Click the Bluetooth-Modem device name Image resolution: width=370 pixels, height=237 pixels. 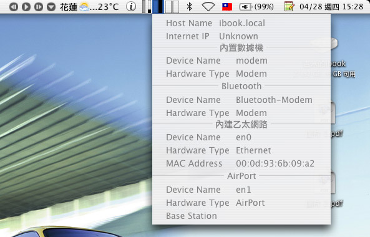coord(274,100)
